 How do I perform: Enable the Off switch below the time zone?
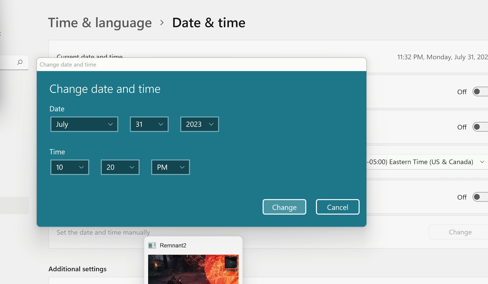pos(480,197)
